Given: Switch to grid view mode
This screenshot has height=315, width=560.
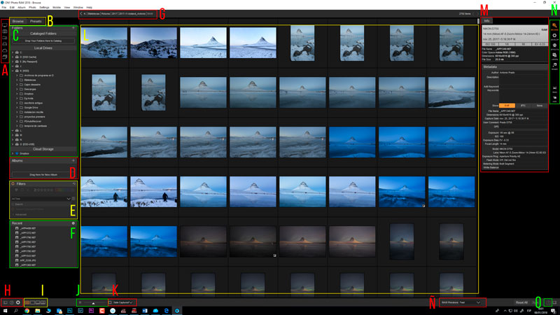Looking at the screenshot, I should (27, 302).
